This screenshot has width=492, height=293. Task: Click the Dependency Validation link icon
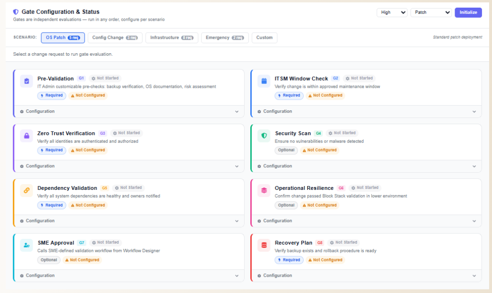coord(26,191)
